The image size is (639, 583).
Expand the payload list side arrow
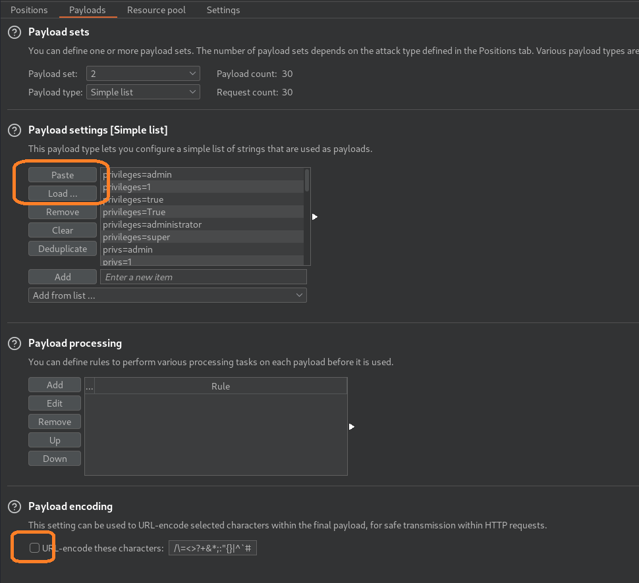click(x=315, y=216)
